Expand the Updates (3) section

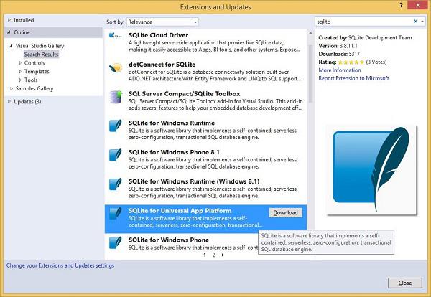(9, 102)
